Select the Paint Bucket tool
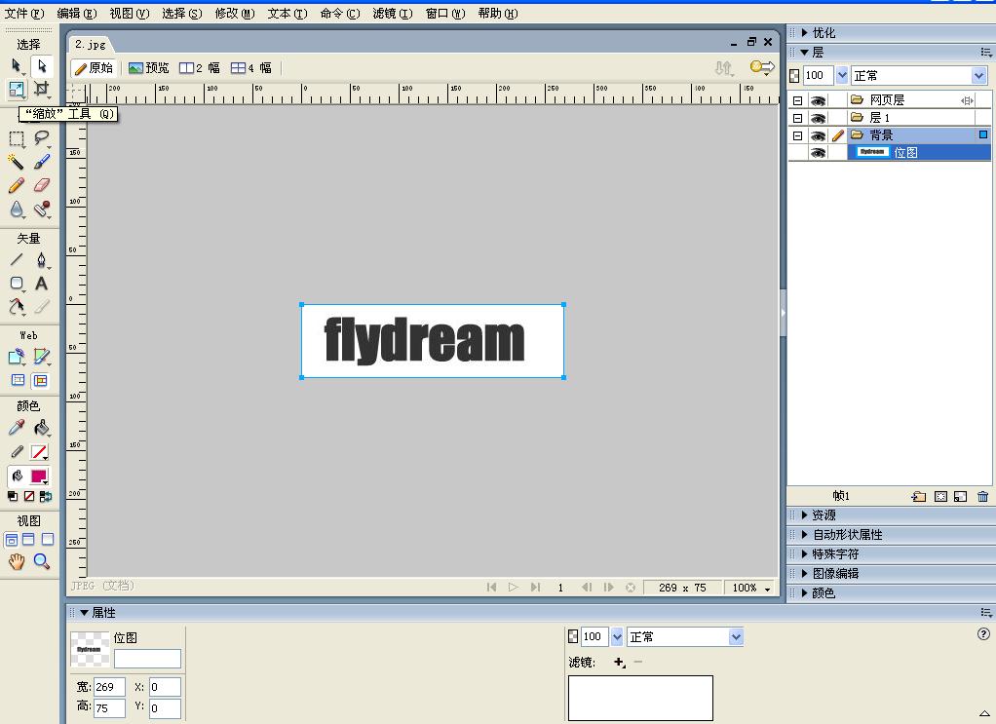Screen dimensions: 996x724 [41, 428]
